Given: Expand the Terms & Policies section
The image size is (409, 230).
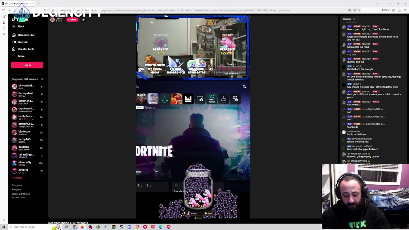Looking at the screenshot, I should click(21, 194).
